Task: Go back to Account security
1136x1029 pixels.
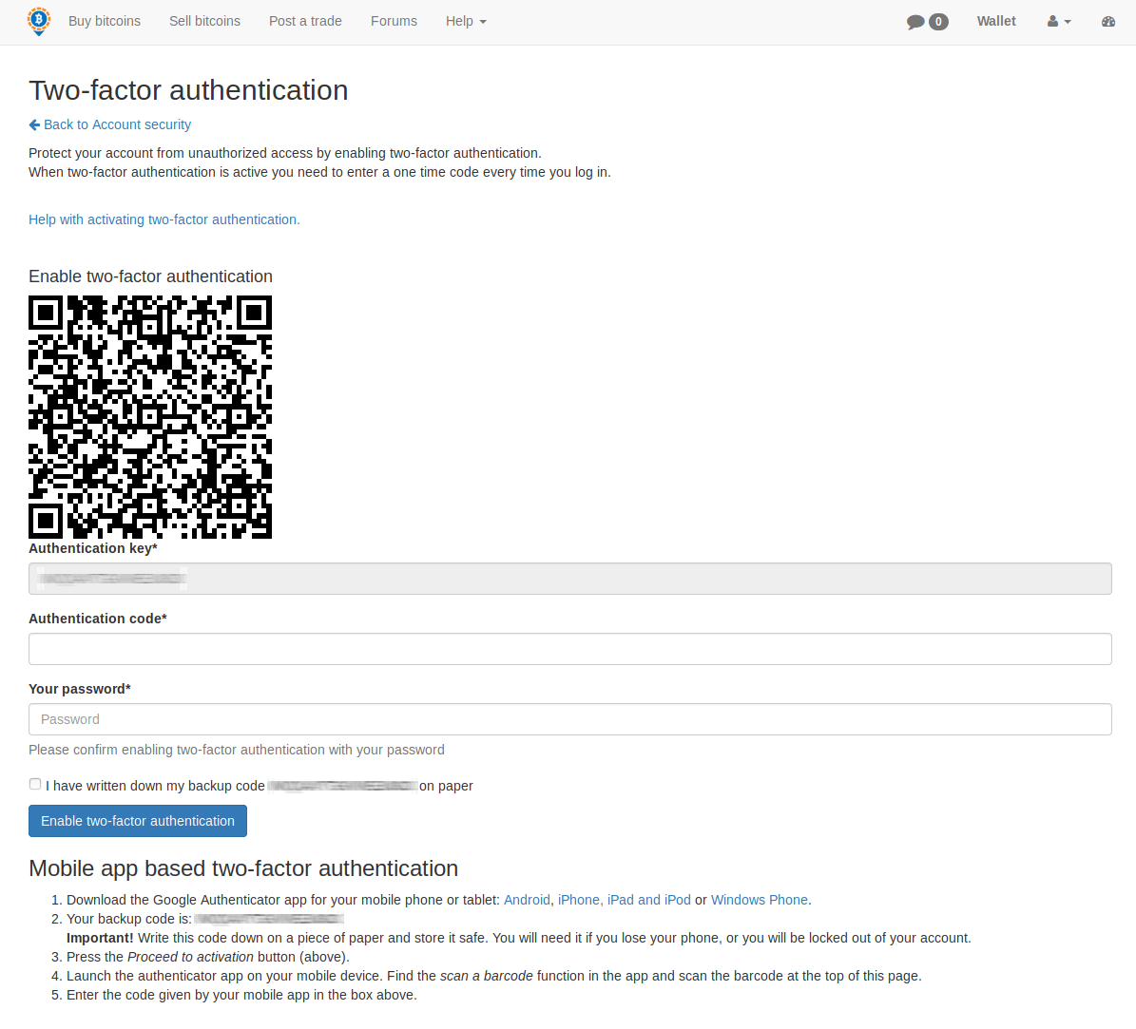Action: pyautogui.click(x=117, y=124)
